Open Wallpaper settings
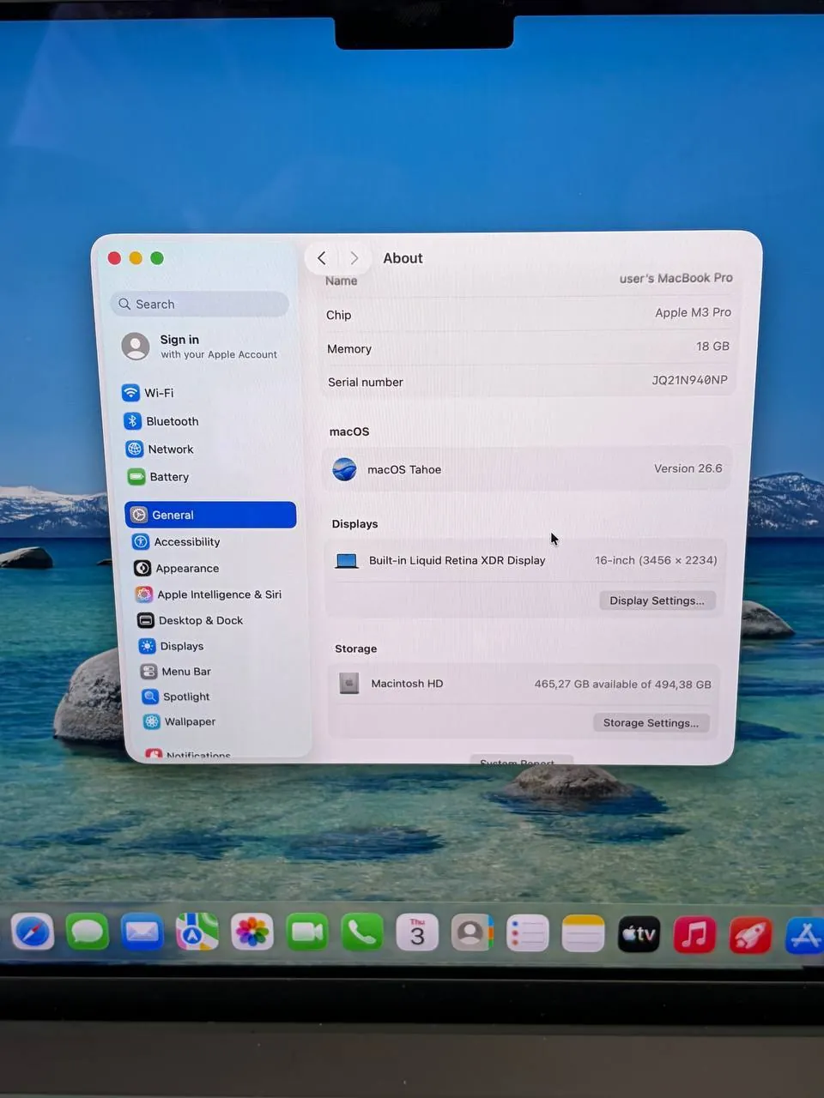Image resolution: width=824 pixels, height=1098 pixels. point(179,721)
